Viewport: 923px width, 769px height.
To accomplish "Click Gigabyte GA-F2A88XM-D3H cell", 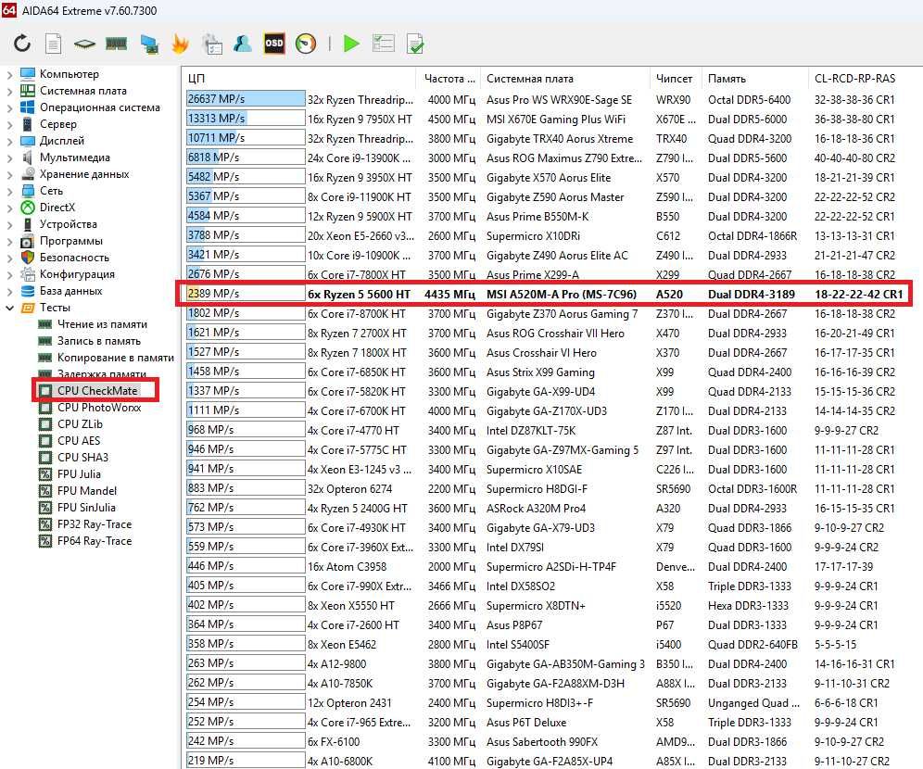I will click(x=555, y=683).
